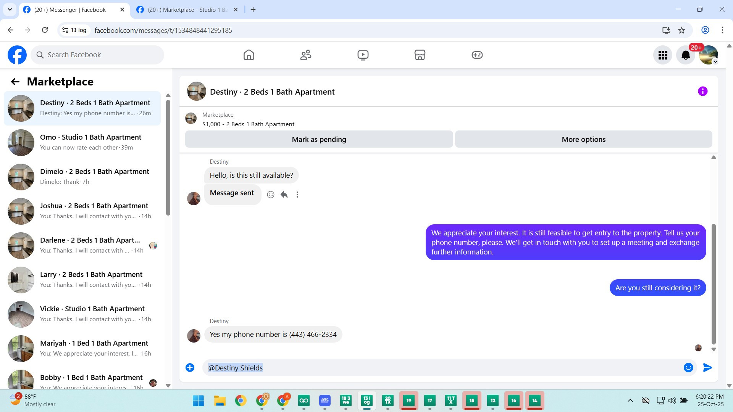React to message with emoji smiley icon
Screen dimensions: 733x412
(x=271, y=195)
